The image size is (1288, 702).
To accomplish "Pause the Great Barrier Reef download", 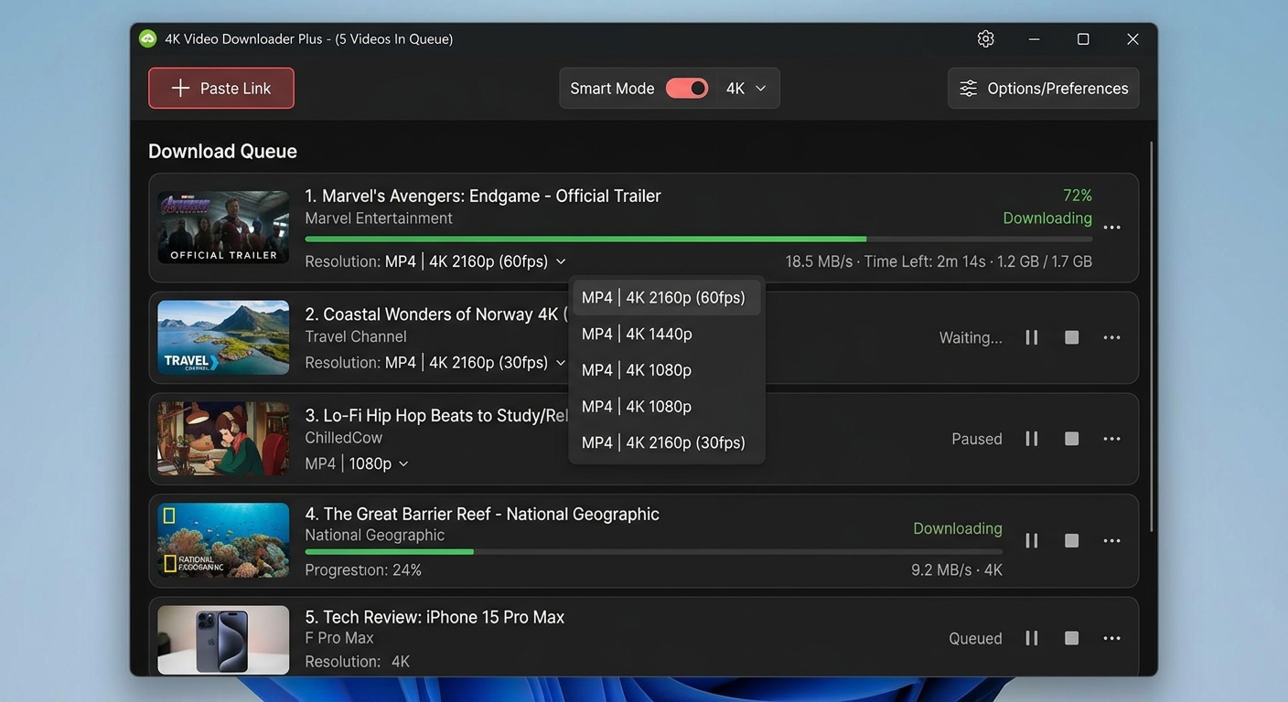I will coord(1031,540).
